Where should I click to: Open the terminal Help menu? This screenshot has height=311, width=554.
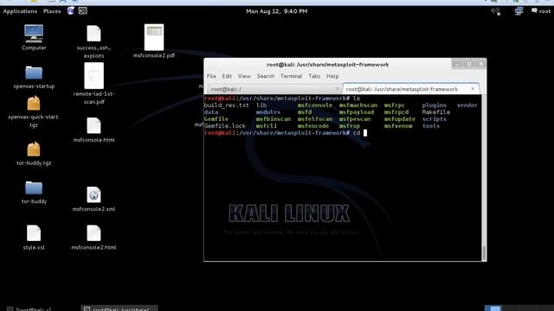(x=332, y=76)
